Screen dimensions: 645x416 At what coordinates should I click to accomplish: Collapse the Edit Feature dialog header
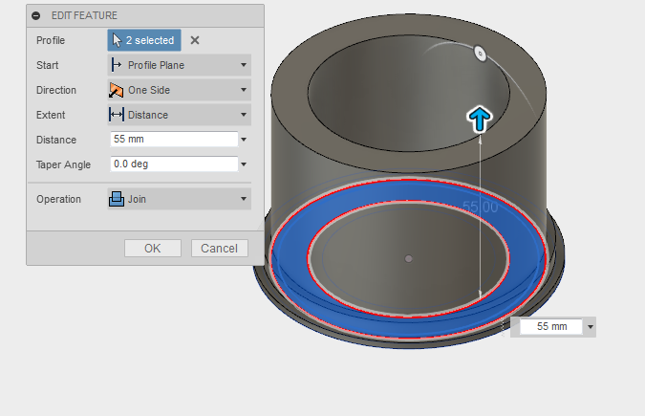click(x=36, y=15)
